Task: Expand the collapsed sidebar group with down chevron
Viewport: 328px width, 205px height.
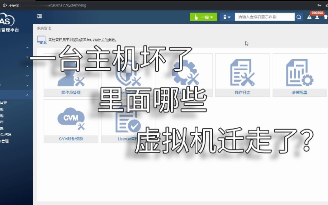Action: coord(28,48)
